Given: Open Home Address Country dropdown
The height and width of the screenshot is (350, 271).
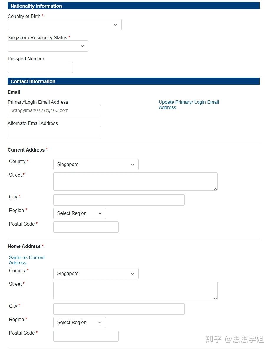Looking at the screenshot, I should [x=96, y=274].
